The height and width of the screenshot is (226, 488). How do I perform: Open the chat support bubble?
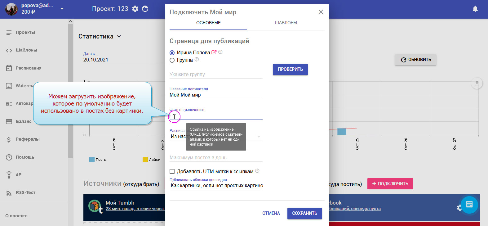pyautogui.click(x=469, y=205)
